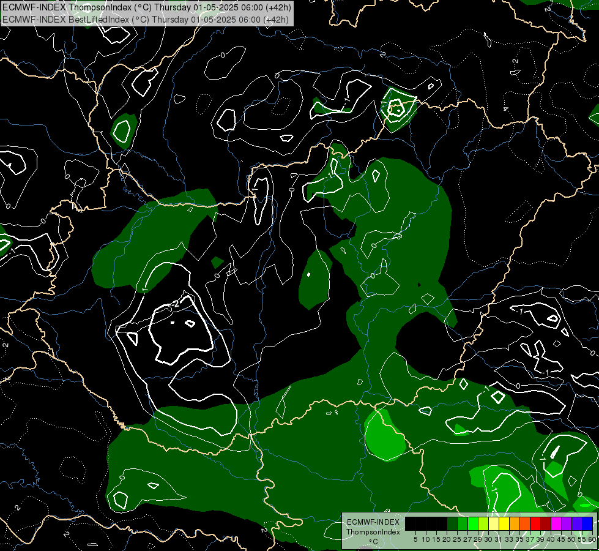Select the blue 55–60 legend swatch
Image resolution: width=599 pixels, height=551 pixels.
click(x=587, y=523)
